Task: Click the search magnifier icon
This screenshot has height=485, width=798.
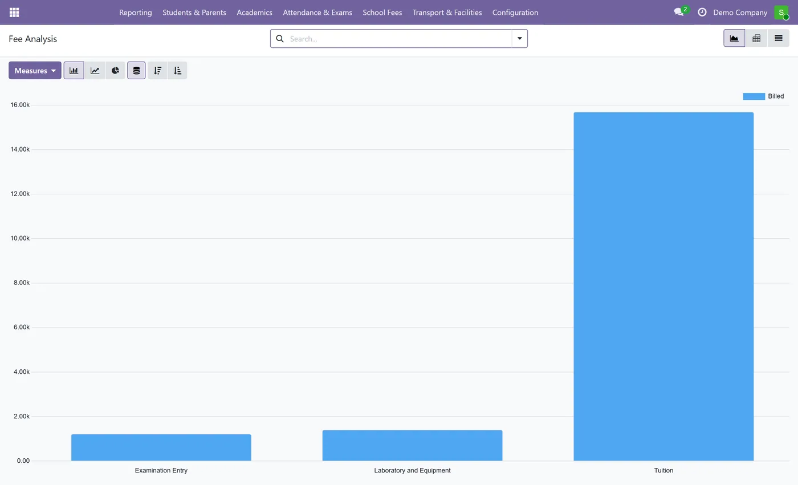Action: click(x=280, y=39)
